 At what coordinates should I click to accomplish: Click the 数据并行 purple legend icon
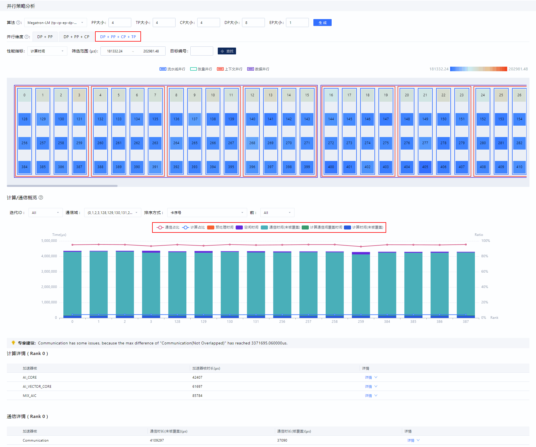pos(250,69)
